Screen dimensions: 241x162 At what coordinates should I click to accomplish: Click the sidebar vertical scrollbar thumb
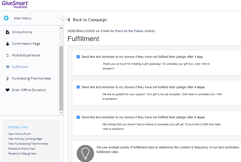[61, 78]
